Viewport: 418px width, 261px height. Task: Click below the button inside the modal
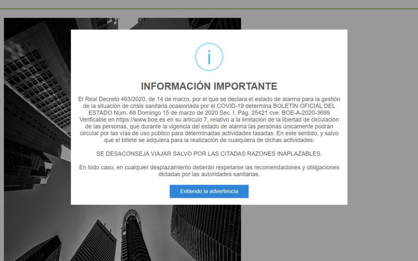click(209, 202)
